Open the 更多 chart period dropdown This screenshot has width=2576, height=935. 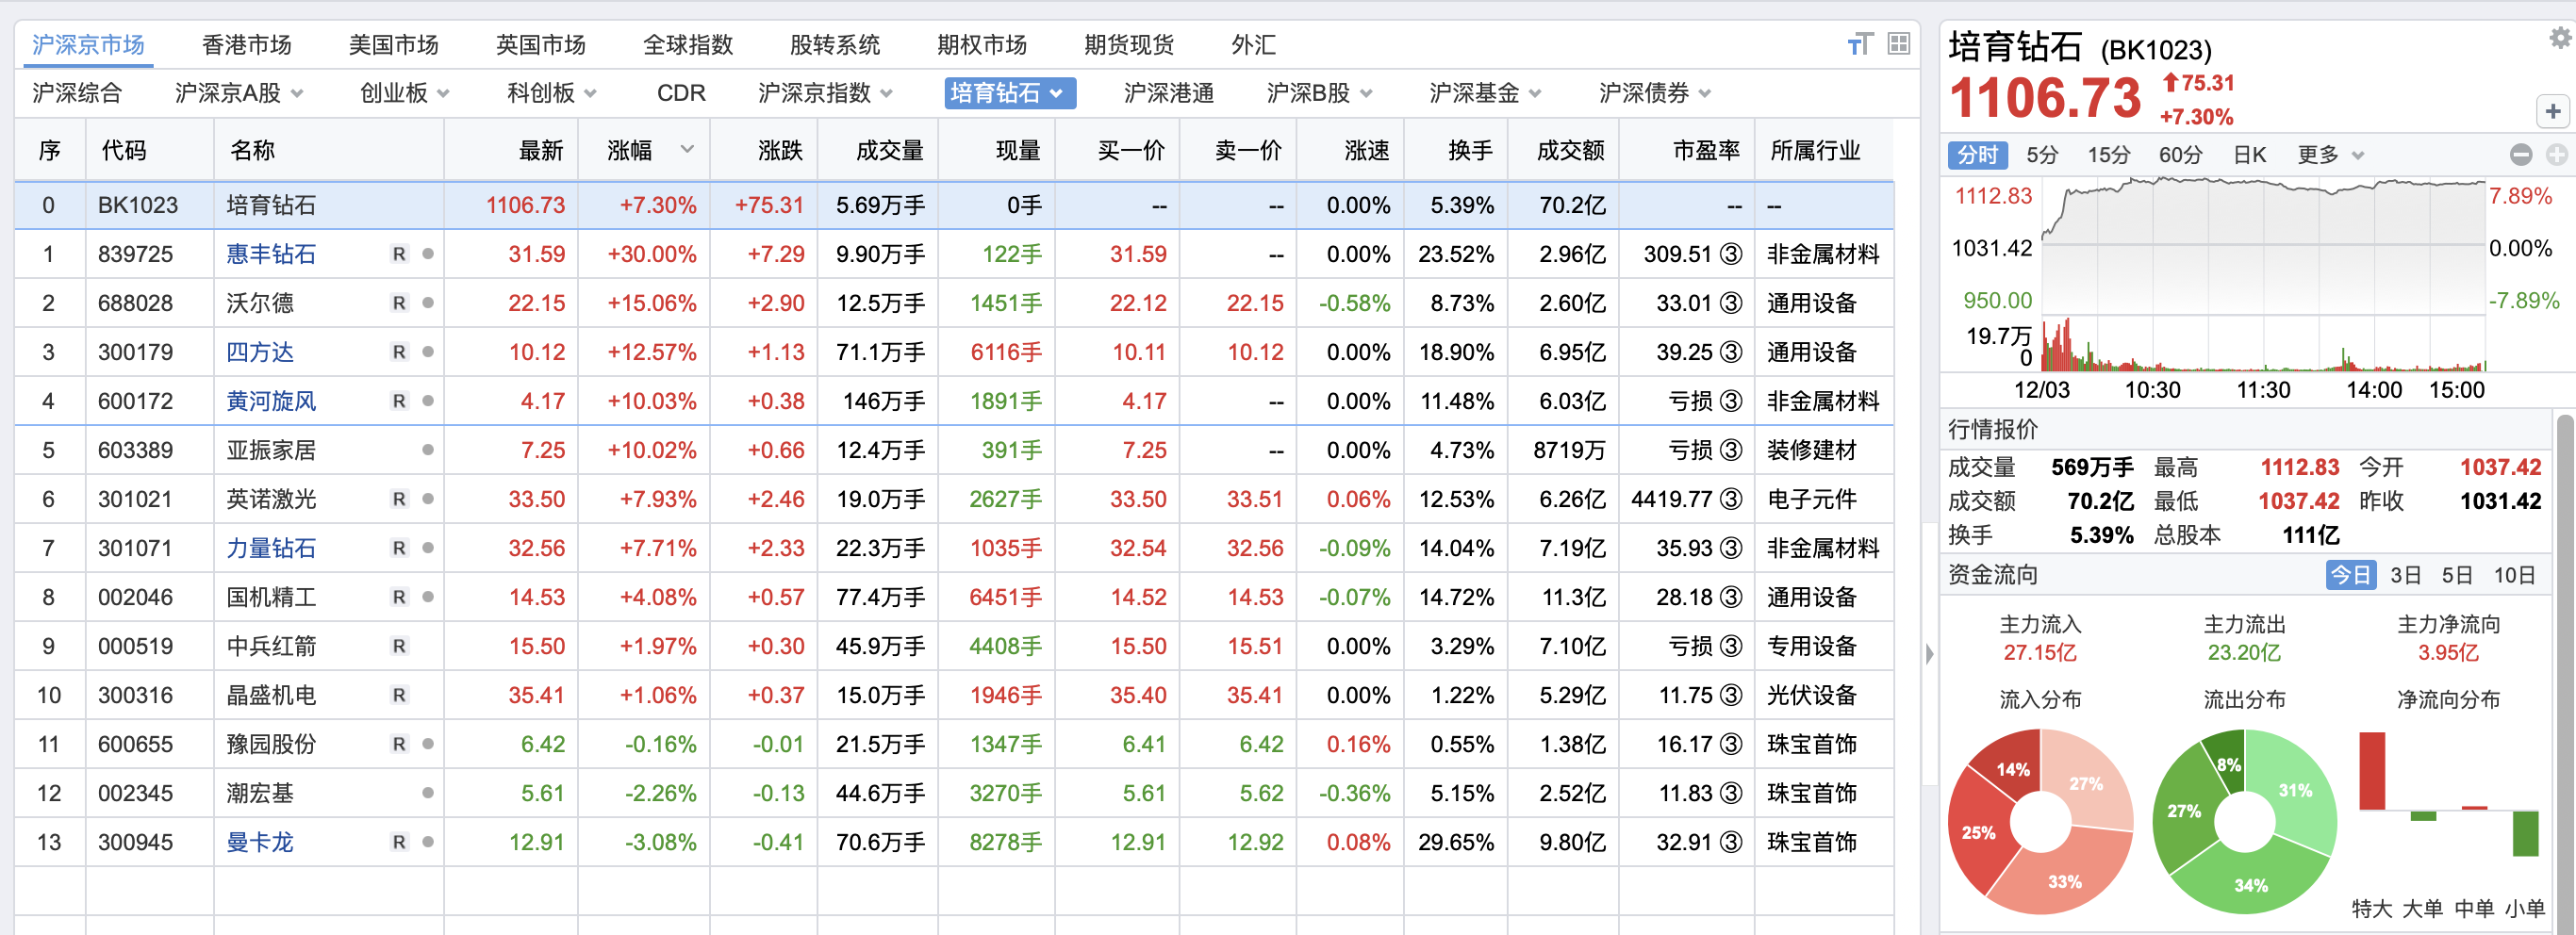(x=2330, y=155)
